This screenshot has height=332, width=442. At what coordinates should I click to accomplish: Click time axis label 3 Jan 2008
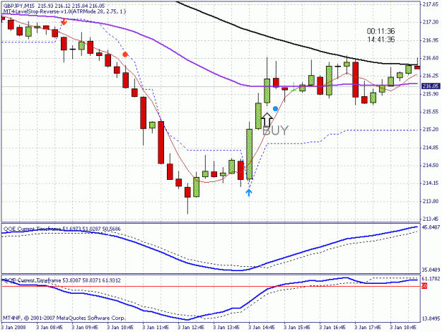point(13,327)
